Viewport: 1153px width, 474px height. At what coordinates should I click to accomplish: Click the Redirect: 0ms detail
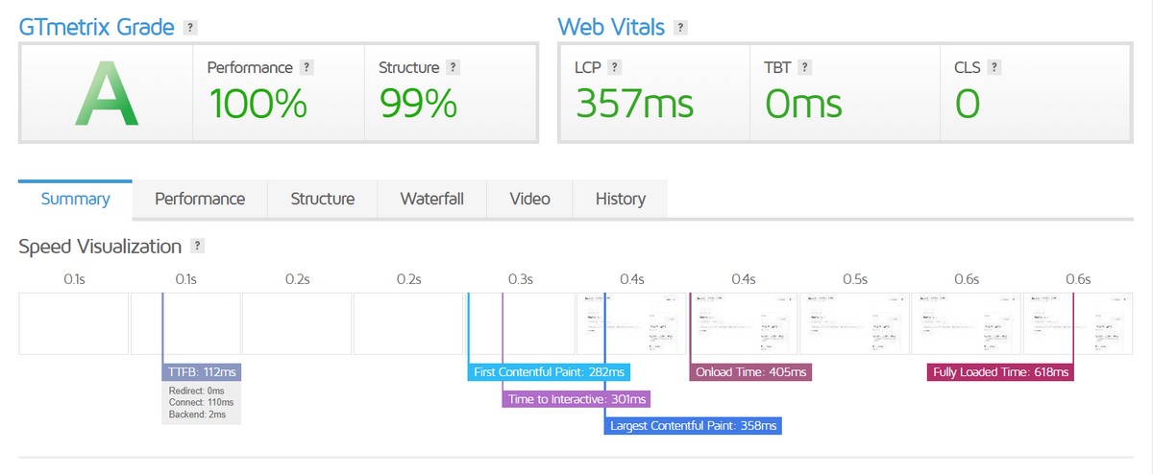[195, 391]
